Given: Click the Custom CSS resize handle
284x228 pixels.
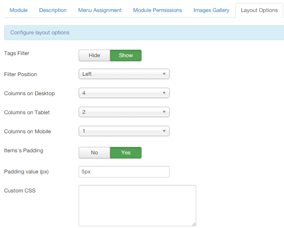Looking at the screenshot, I should (194, 224).
